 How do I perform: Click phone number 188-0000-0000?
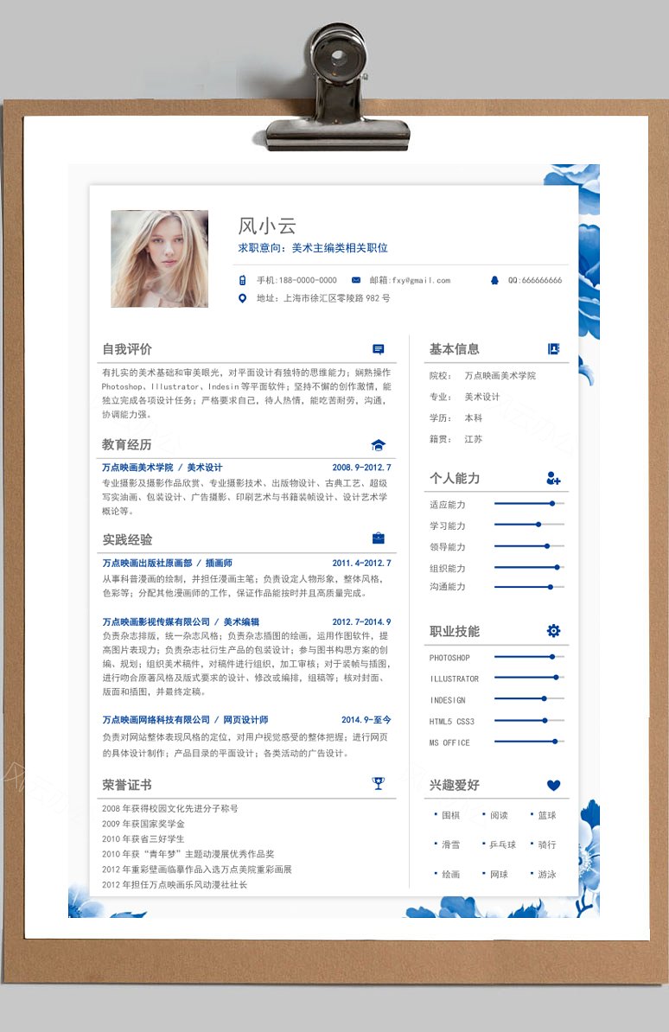coord(308,280)
